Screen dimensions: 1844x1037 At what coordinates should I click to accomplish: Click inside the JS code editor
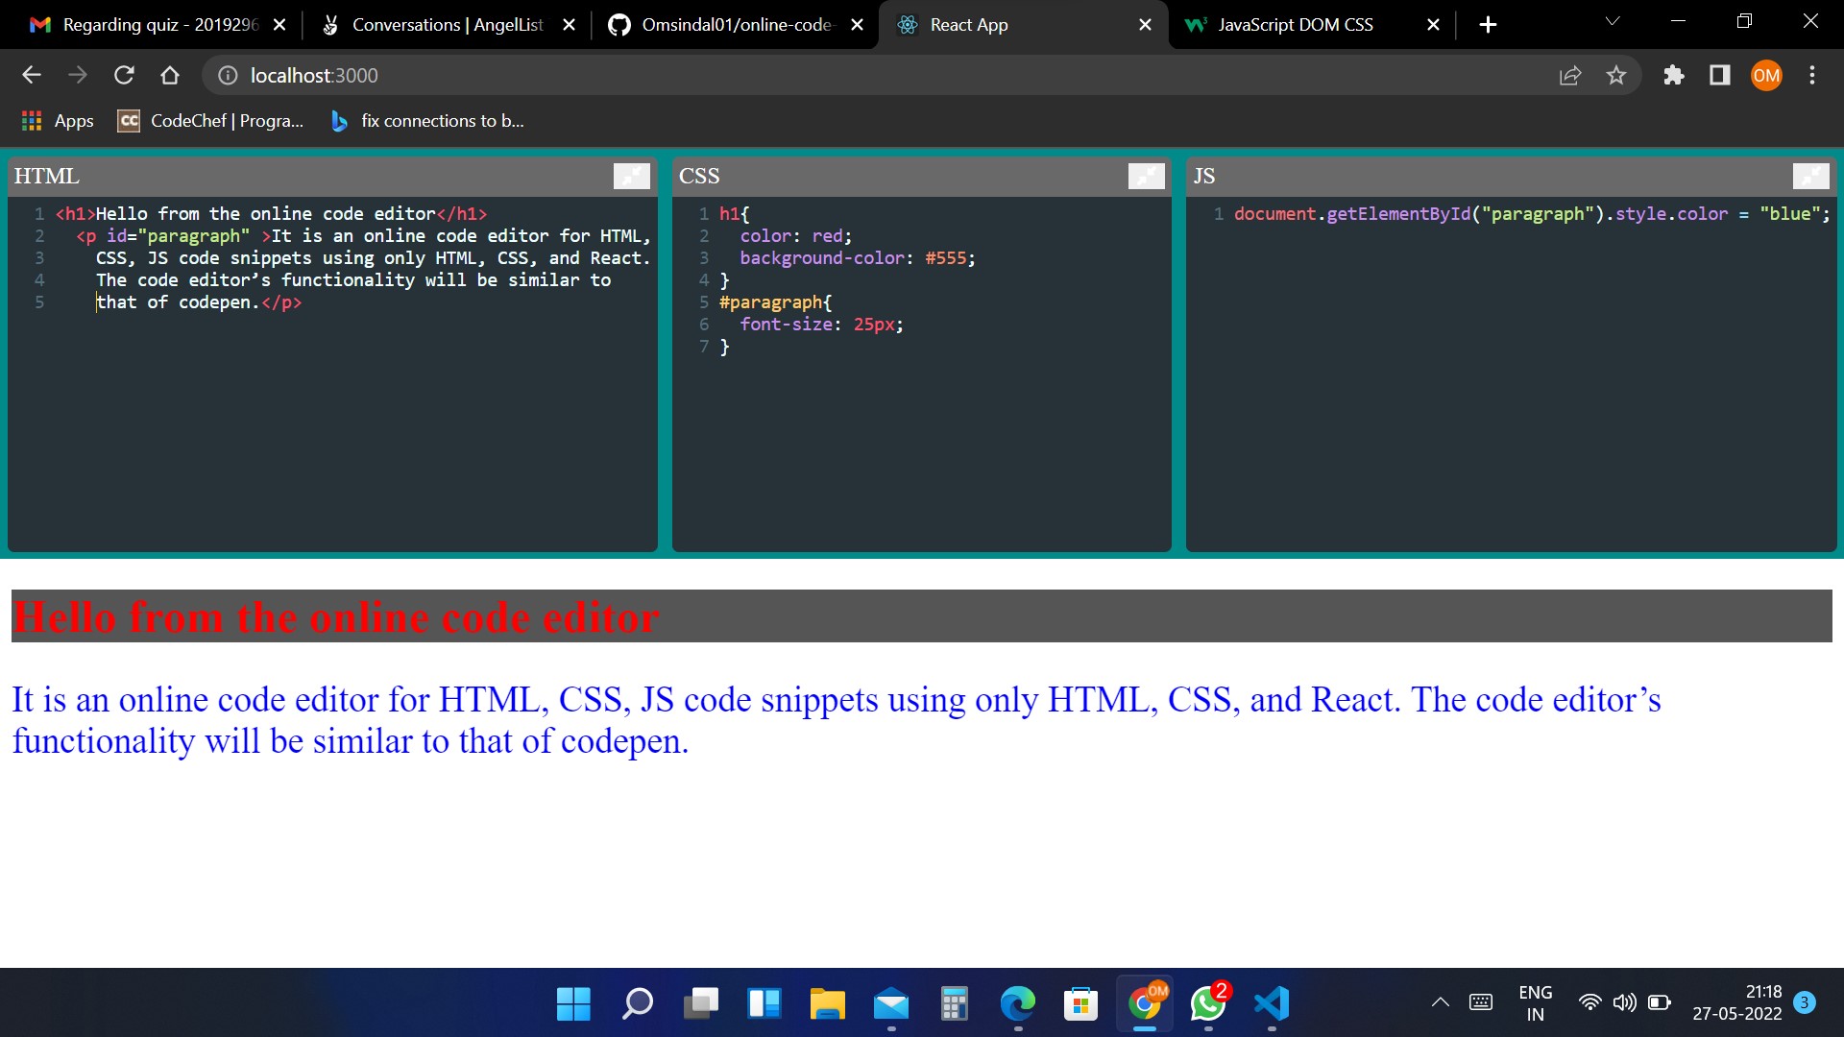(x=1512, y=374)
